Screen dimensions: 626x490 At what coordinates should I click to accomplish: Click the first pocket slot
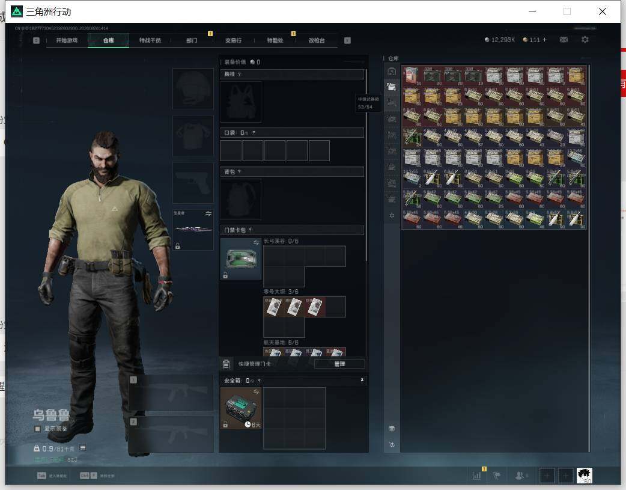231,150
